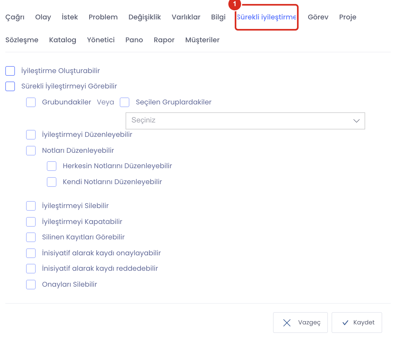The image size is (396, 347).
Task: Toggle Notları Düzenleyebilir checkbox
Action: tap(31, 151)
